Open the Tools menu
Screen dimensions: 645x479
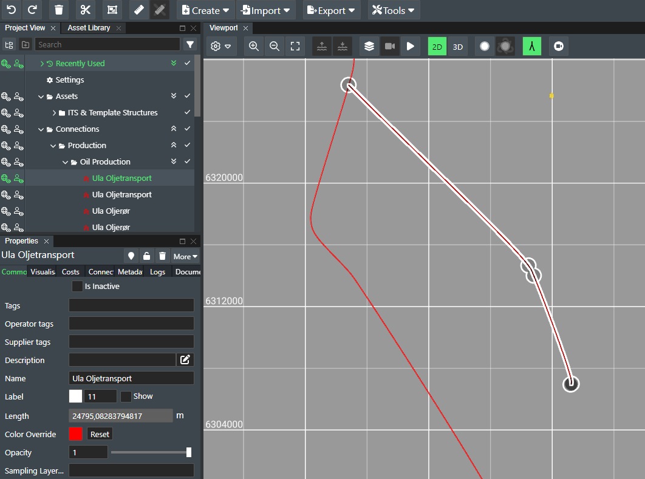click(393, 10)
